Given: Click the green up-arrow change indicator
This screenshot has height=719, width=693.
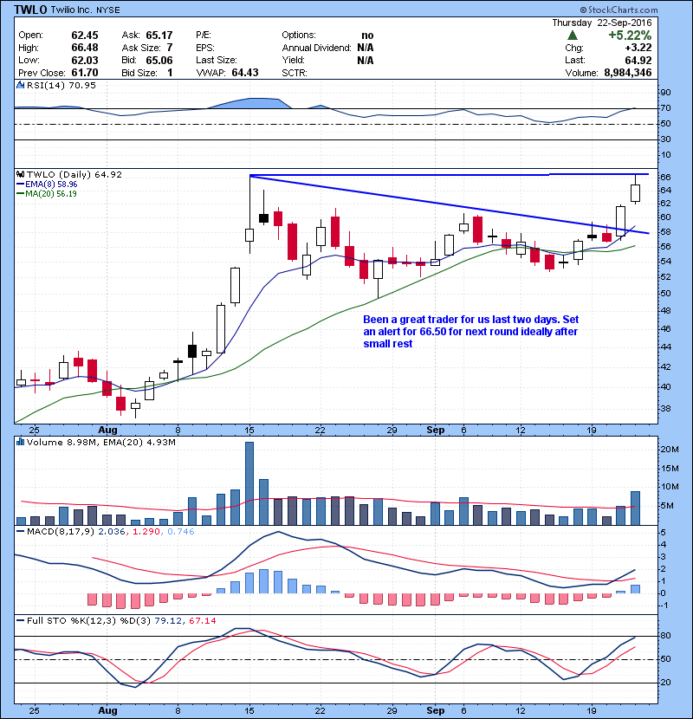Looking at the screenshot, I should (x=573, y=36).
